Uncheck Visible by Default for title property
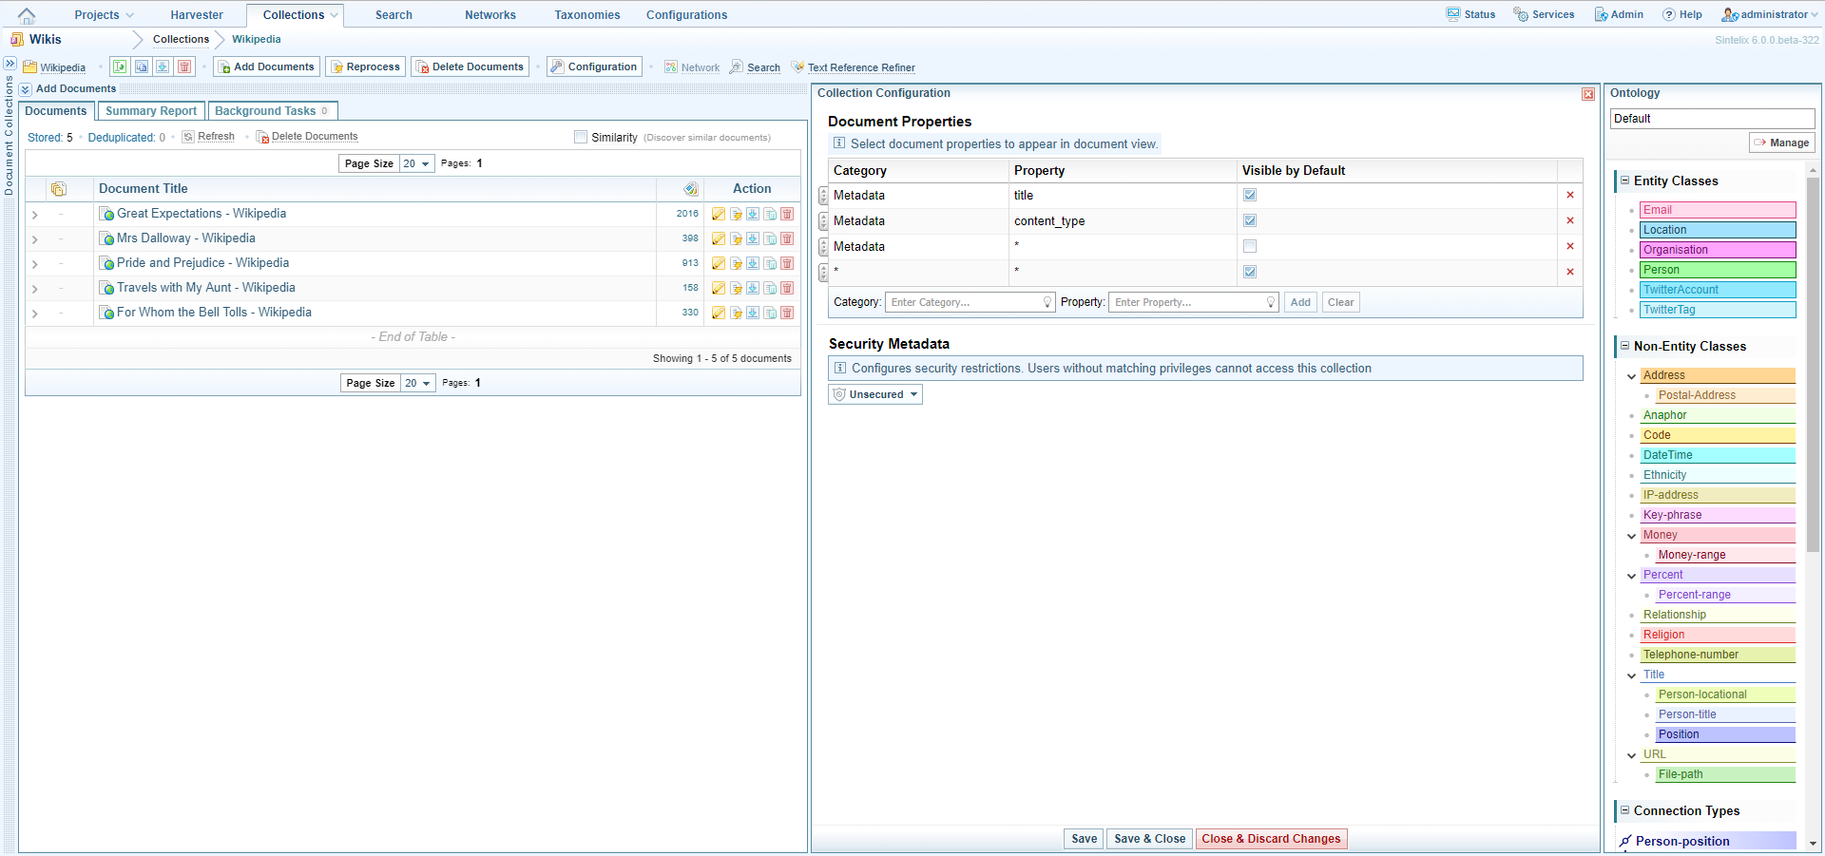1825x856 pixels. coord(1250,195)
